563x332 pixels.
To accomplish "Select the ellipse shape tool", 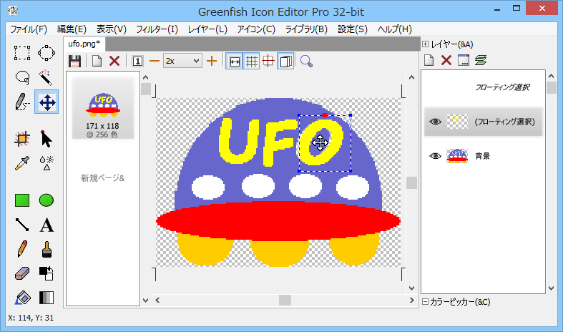I will [x=46, y=200].
